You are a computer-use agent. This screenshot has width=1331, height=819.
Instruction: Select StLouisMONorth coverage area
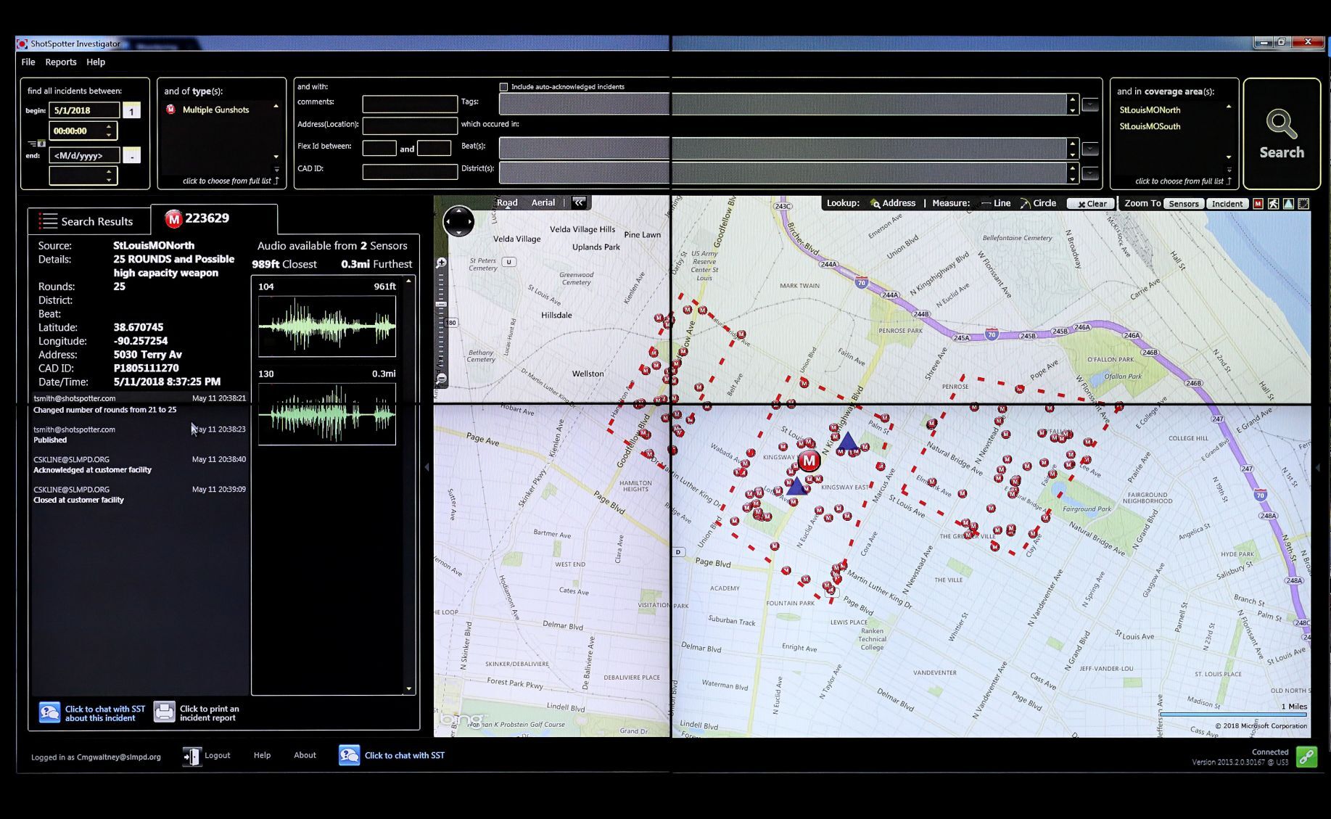pyautogui.click(x=1150, y=110)
